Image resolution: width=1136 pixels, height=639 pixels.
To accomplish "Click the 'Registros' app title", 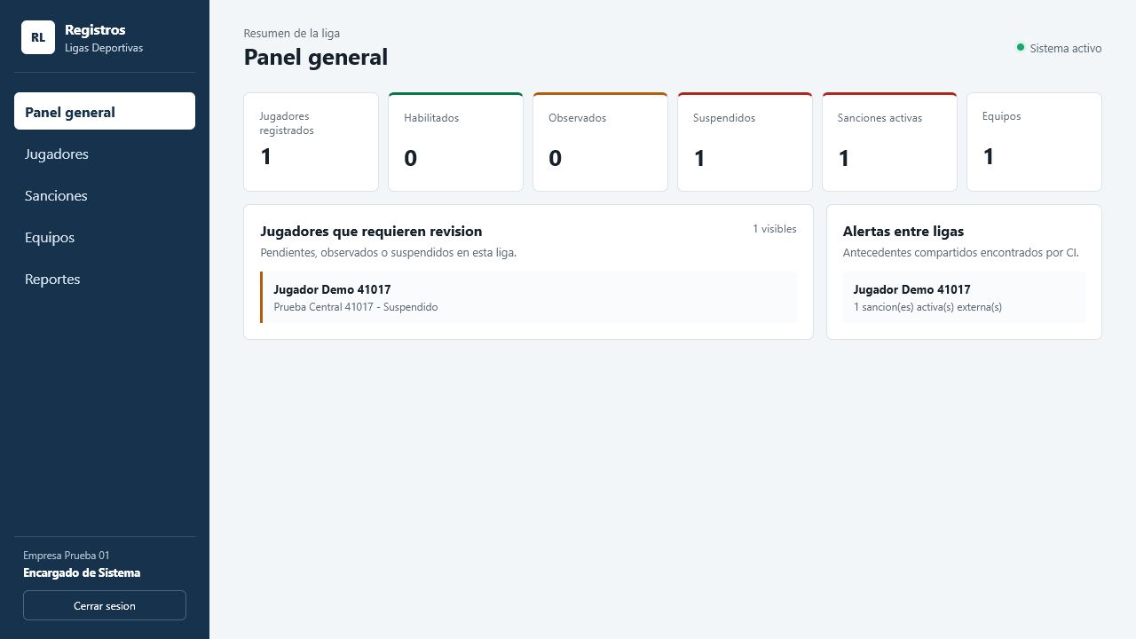I will (x=95, y=30).
